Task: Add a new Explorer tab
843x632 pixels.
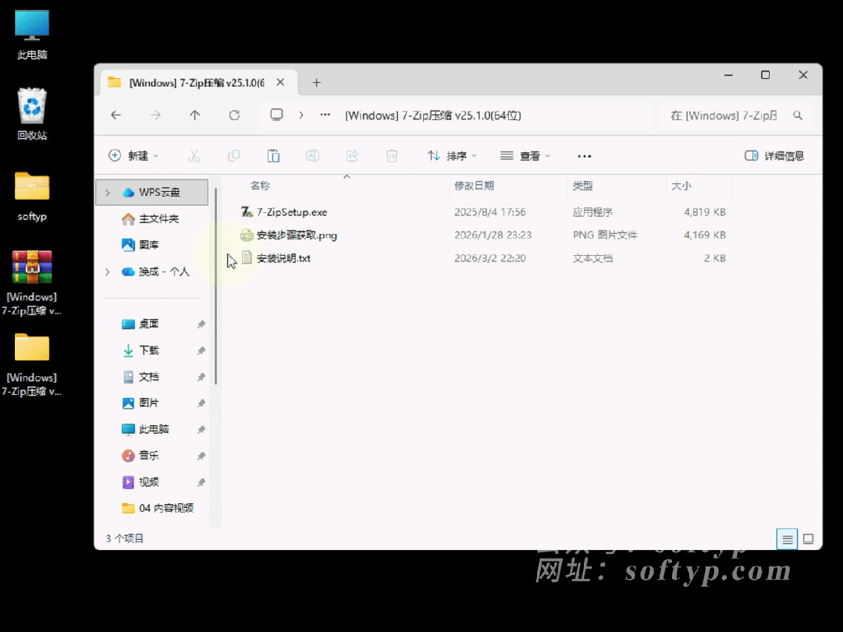Action: pos(317,83)
